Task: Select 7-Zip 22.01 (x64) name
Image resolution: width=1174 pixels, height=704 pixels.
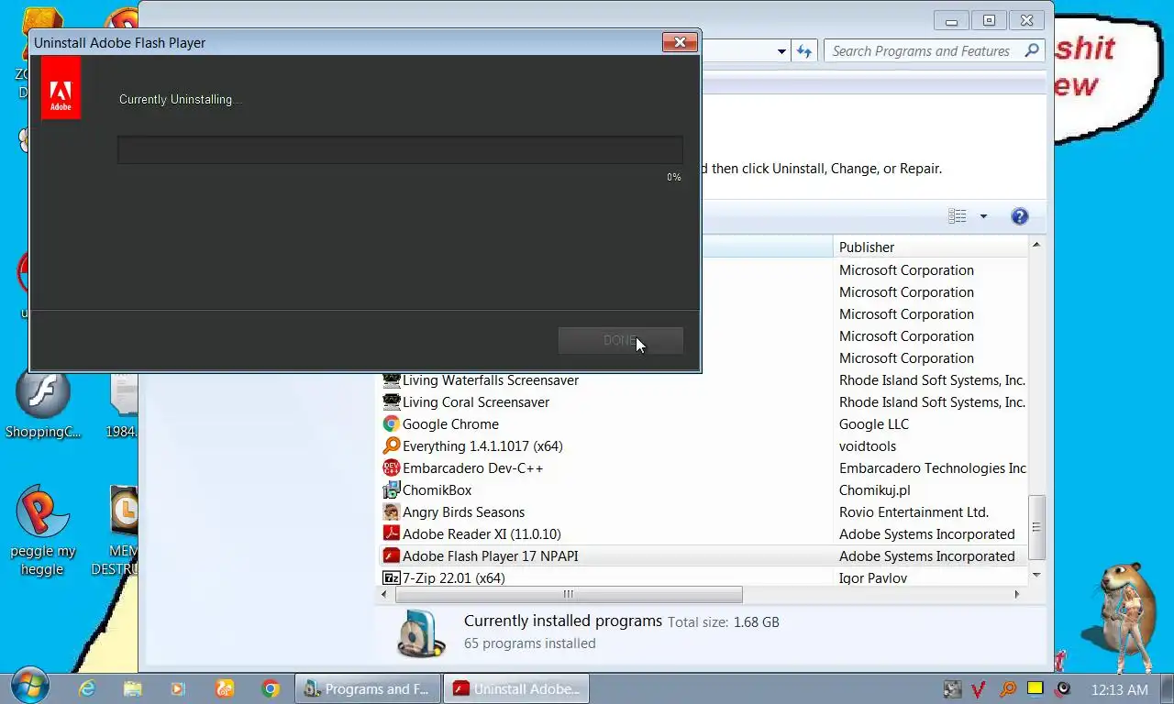Action: click(453, 577)
